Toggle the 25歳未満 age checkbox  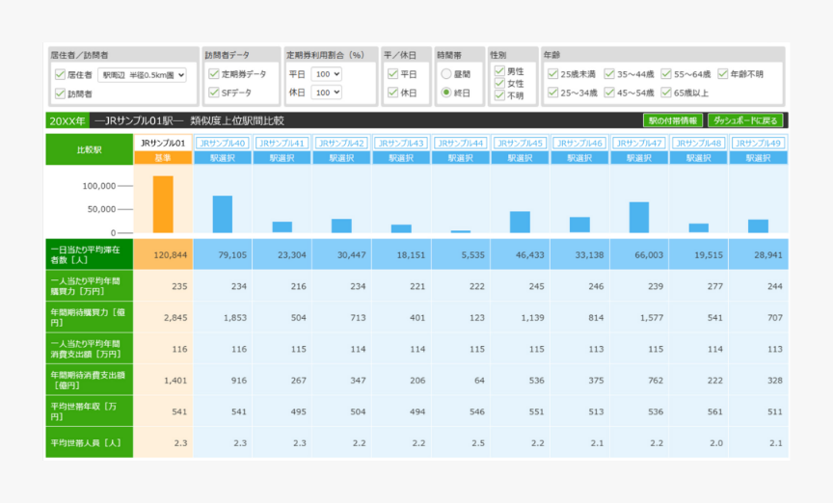coord(552,74)
